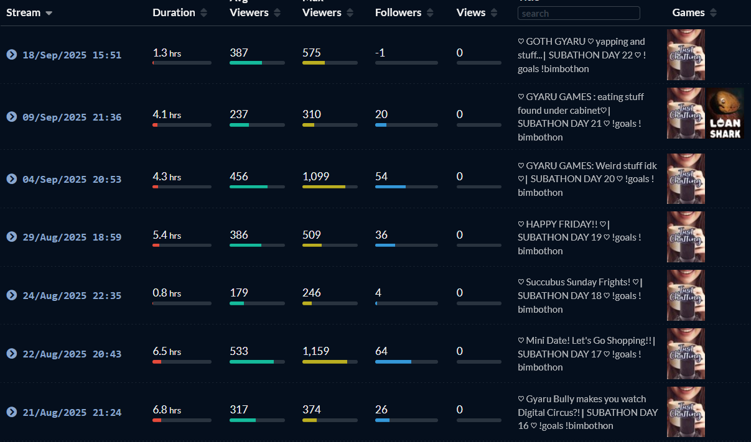751x442 pixels.
Task: Open stream link 29/Aug/2025 18:59
Action: coord(72,237)
